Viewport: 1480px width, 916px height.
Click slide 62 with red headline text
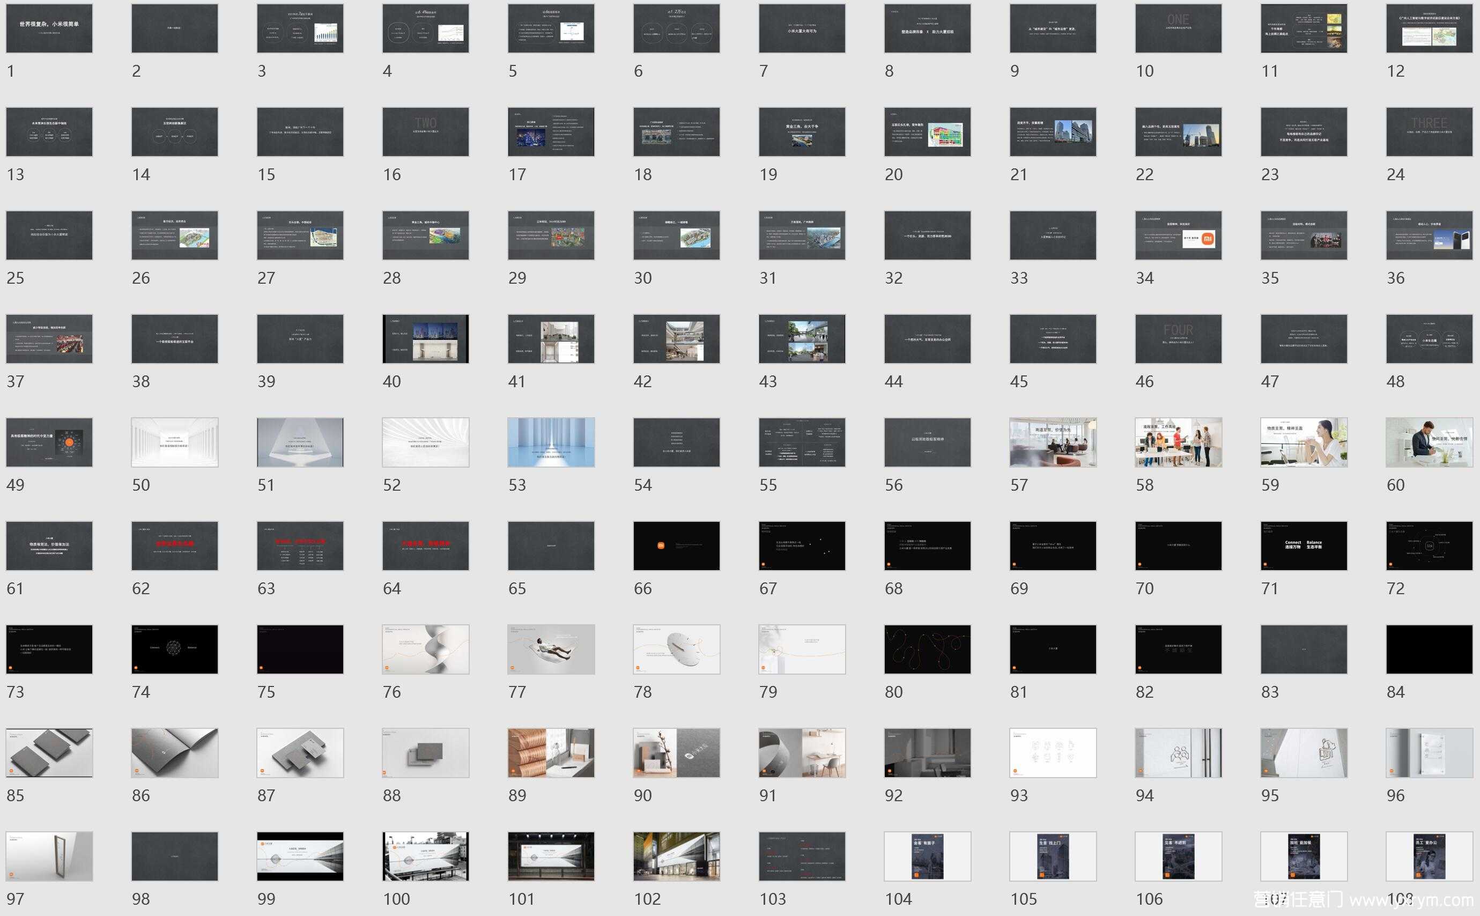[x=174, y=546]
